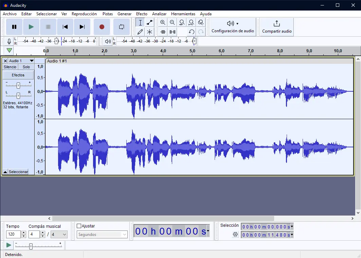Start recording a new track
Image resolution: width=361 pixels, height=258 pixels.
(102, 26)
